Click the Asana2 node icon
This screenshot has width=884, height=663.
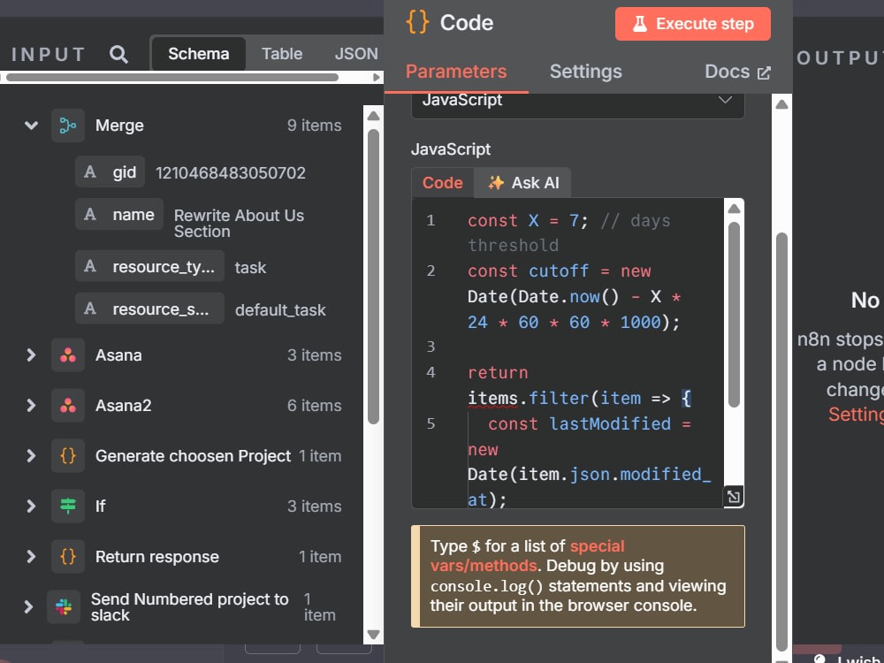(68, 406)
